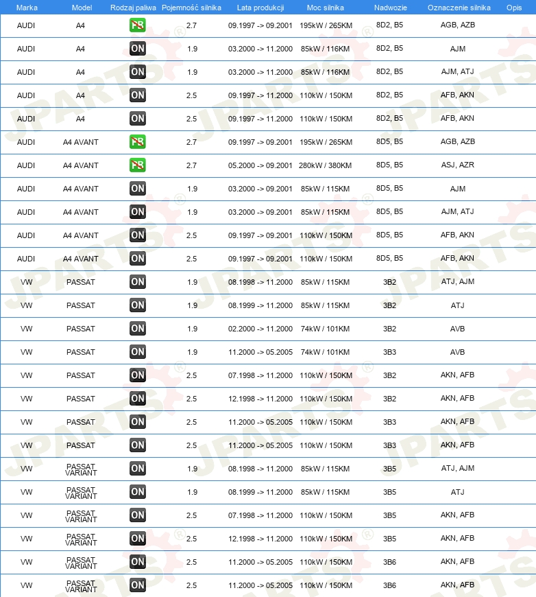Image resolution: width=536 pixels, height=597 pixels.
Task: Click the ON icon in the PASSAT VARIANT 08.1998 row
Action: pos(137,469)
